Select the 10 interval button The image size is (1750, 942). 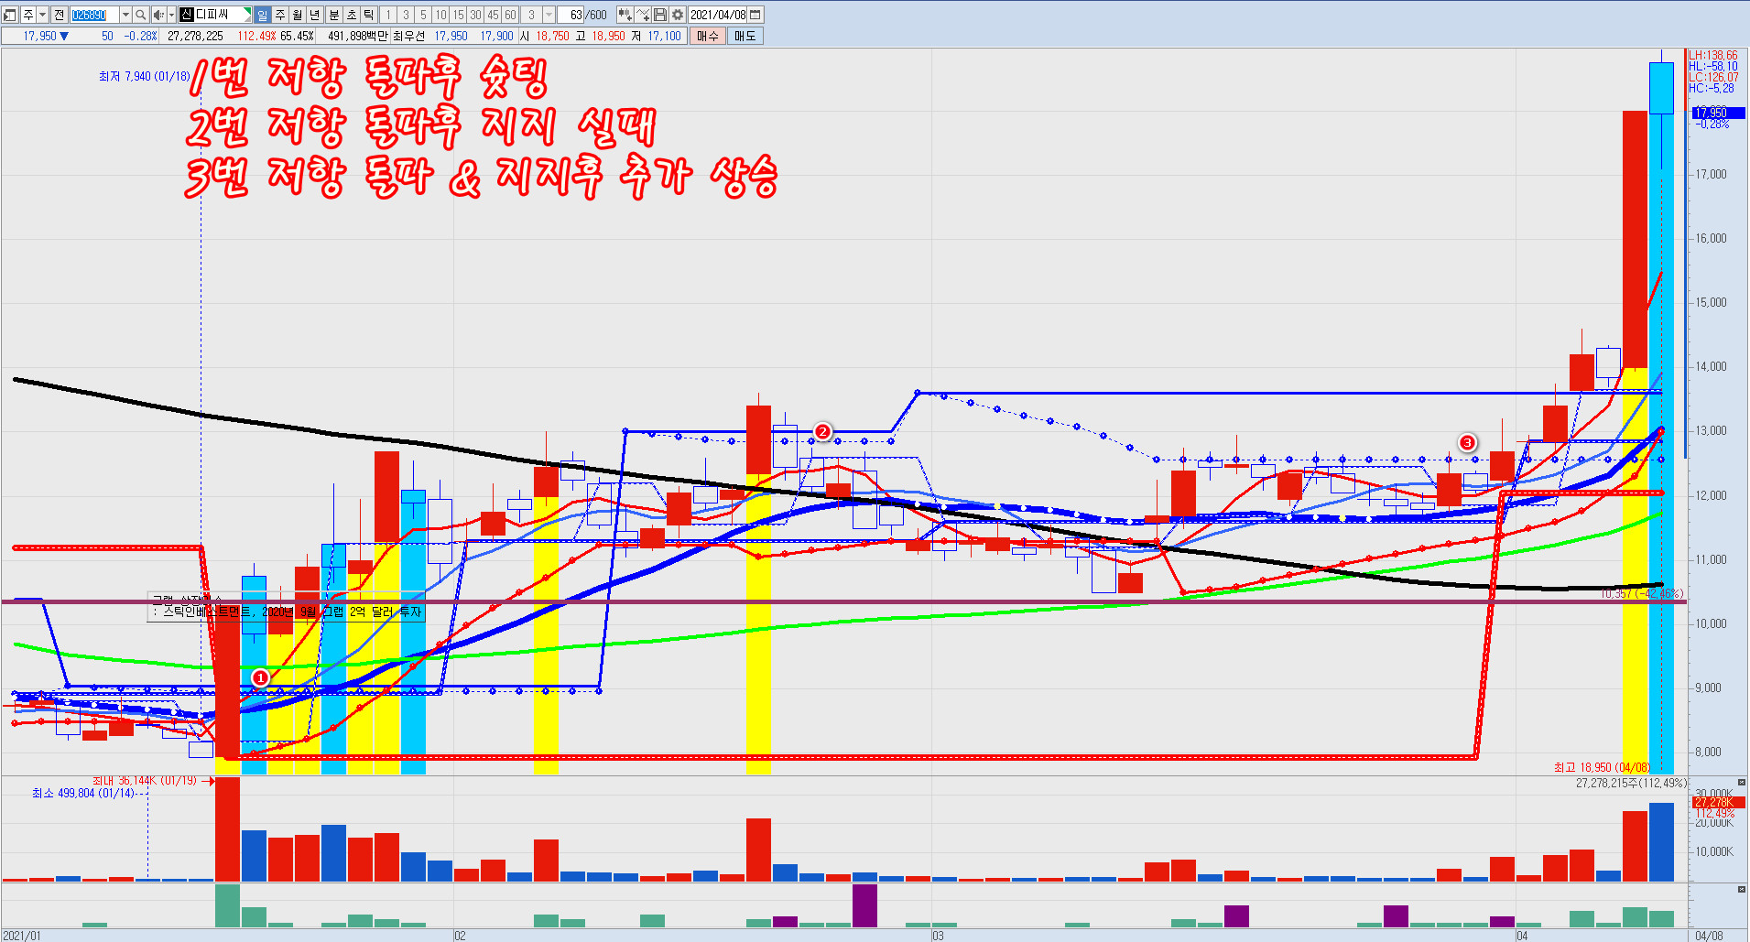pyautogui.click(x=440, y=15)
